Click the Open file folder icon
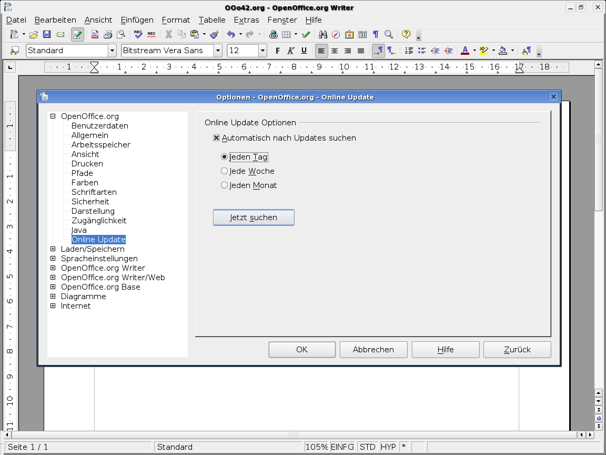The height and width of the screenshot is (455, 606). click(x=34, y=34)
